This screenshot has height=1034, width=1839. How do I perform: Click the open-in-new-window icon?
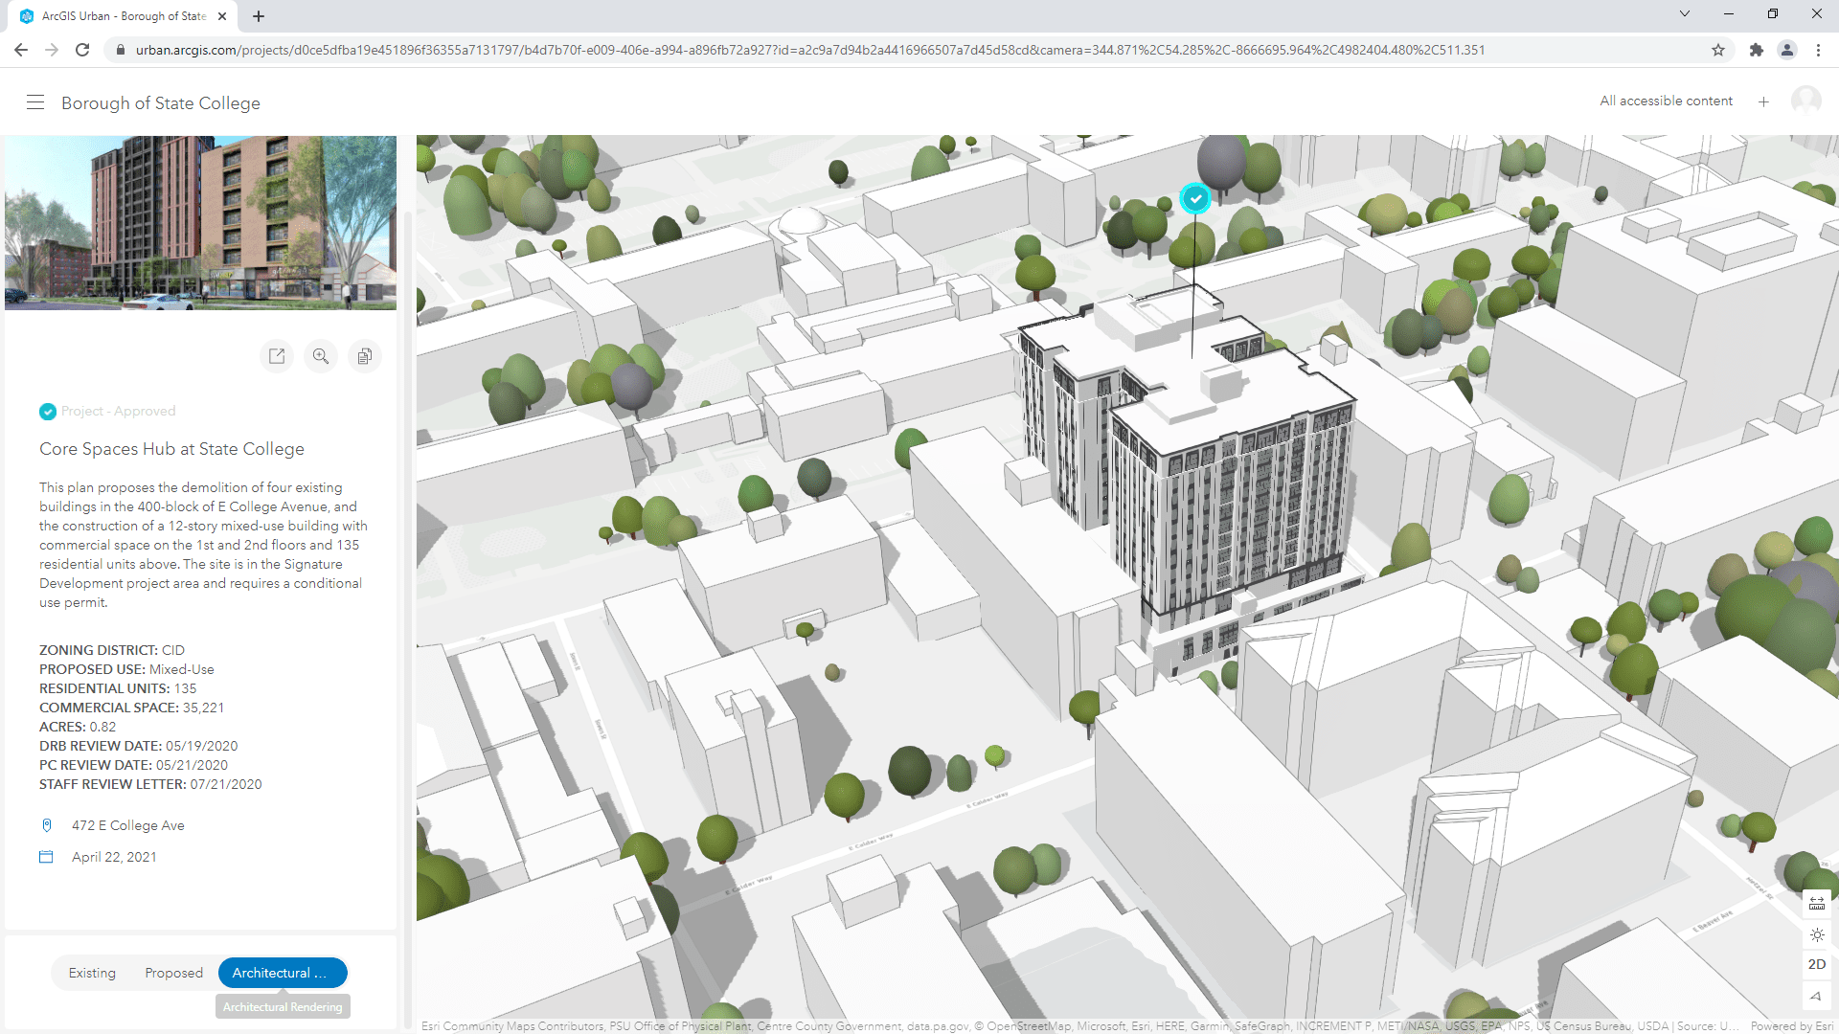277,356
